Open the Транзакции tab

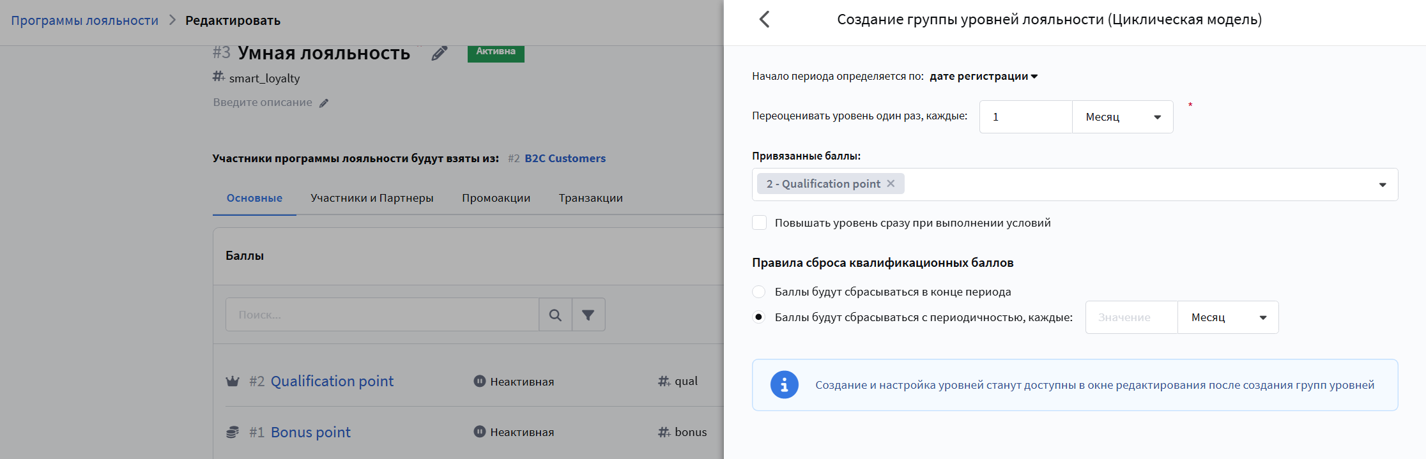590,198
